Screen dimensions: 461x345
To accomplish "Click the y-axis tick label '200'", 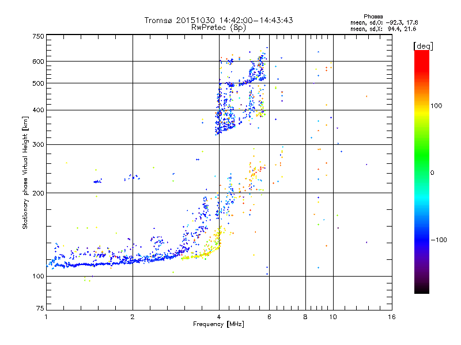I will click(38, 193).
